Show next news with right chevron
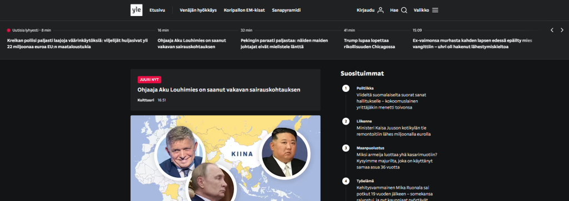 (x=562, y=30)
